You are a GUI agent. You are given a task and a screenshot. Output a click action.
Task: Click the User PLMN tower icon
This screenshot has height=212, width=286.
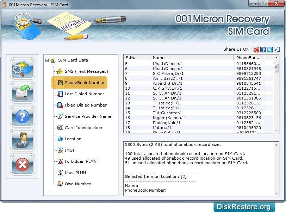[x=60, y=173]
